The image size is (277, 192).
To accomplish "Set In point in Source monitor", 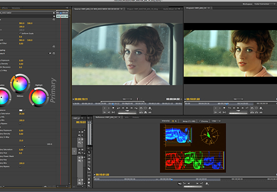I will coord(105,108).
